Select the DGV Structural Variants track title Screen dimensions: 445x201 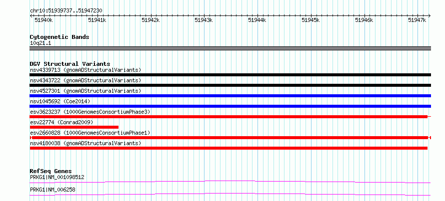click(x=70, y=64)
